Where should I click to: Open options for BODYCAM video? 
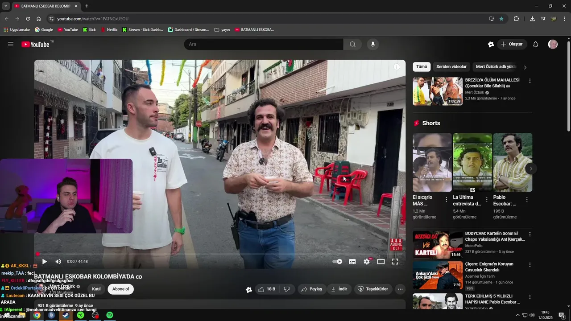(x=530, y=234)
